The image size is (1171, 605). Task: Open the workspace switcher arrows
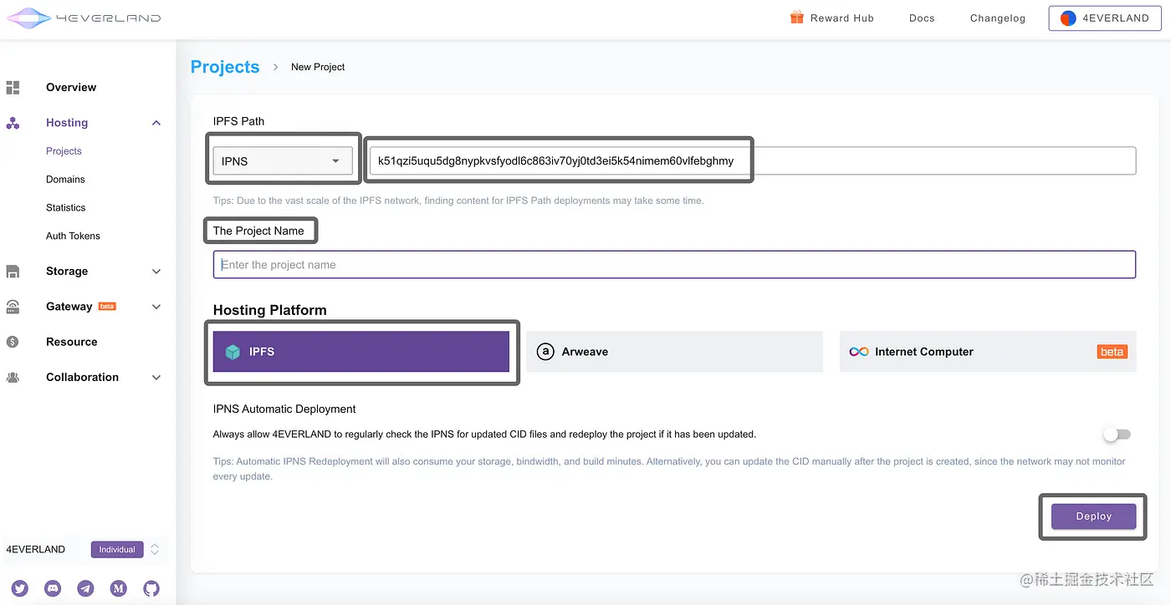(x=155, y=549)
